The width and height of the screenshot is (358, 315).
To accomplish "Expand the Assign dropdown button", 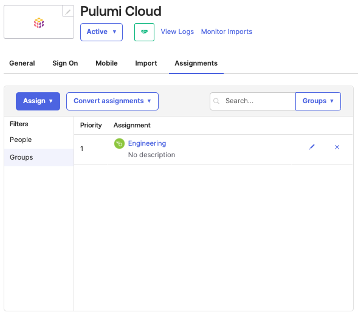I will (x=38, y=101).
